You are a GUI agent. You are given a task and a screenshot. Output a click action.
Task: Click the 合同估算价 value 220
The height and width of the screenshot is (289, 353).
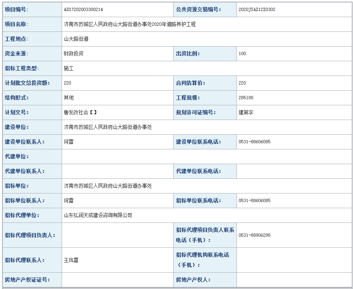click(243, 83)
